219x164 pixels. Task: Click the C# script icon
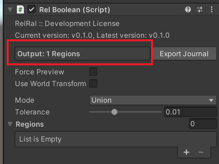[20, 9]
